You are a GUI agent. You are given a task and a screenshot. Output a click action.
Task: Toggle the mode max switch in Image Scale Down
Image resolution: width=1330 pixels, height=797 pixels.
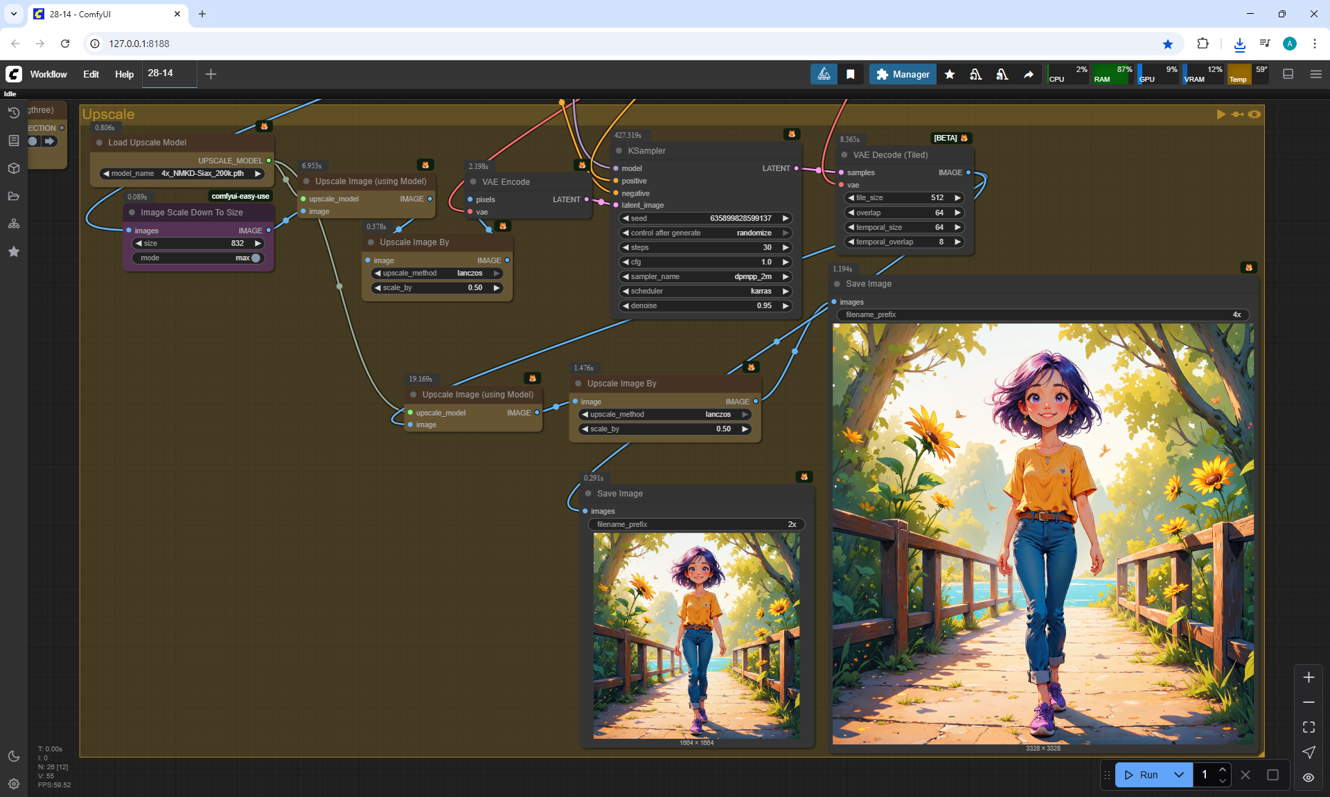[256, 258]
